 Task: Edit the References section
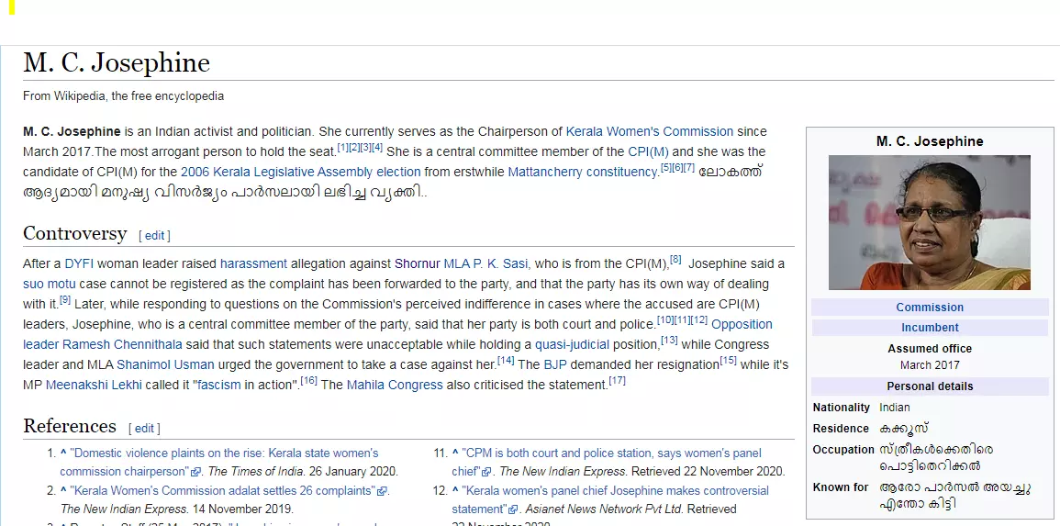[144, 429]
